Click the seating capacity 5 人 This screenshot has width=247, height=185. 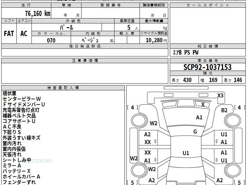click(x=132, y=28)
